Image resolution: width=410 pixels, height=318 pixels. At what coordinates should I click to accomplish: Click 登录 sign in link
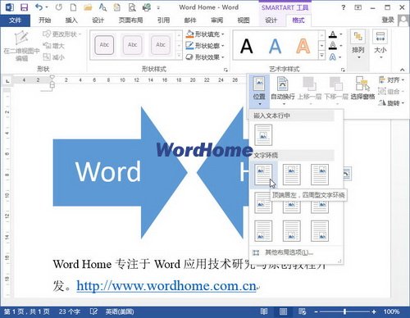[x=388, y=20]
